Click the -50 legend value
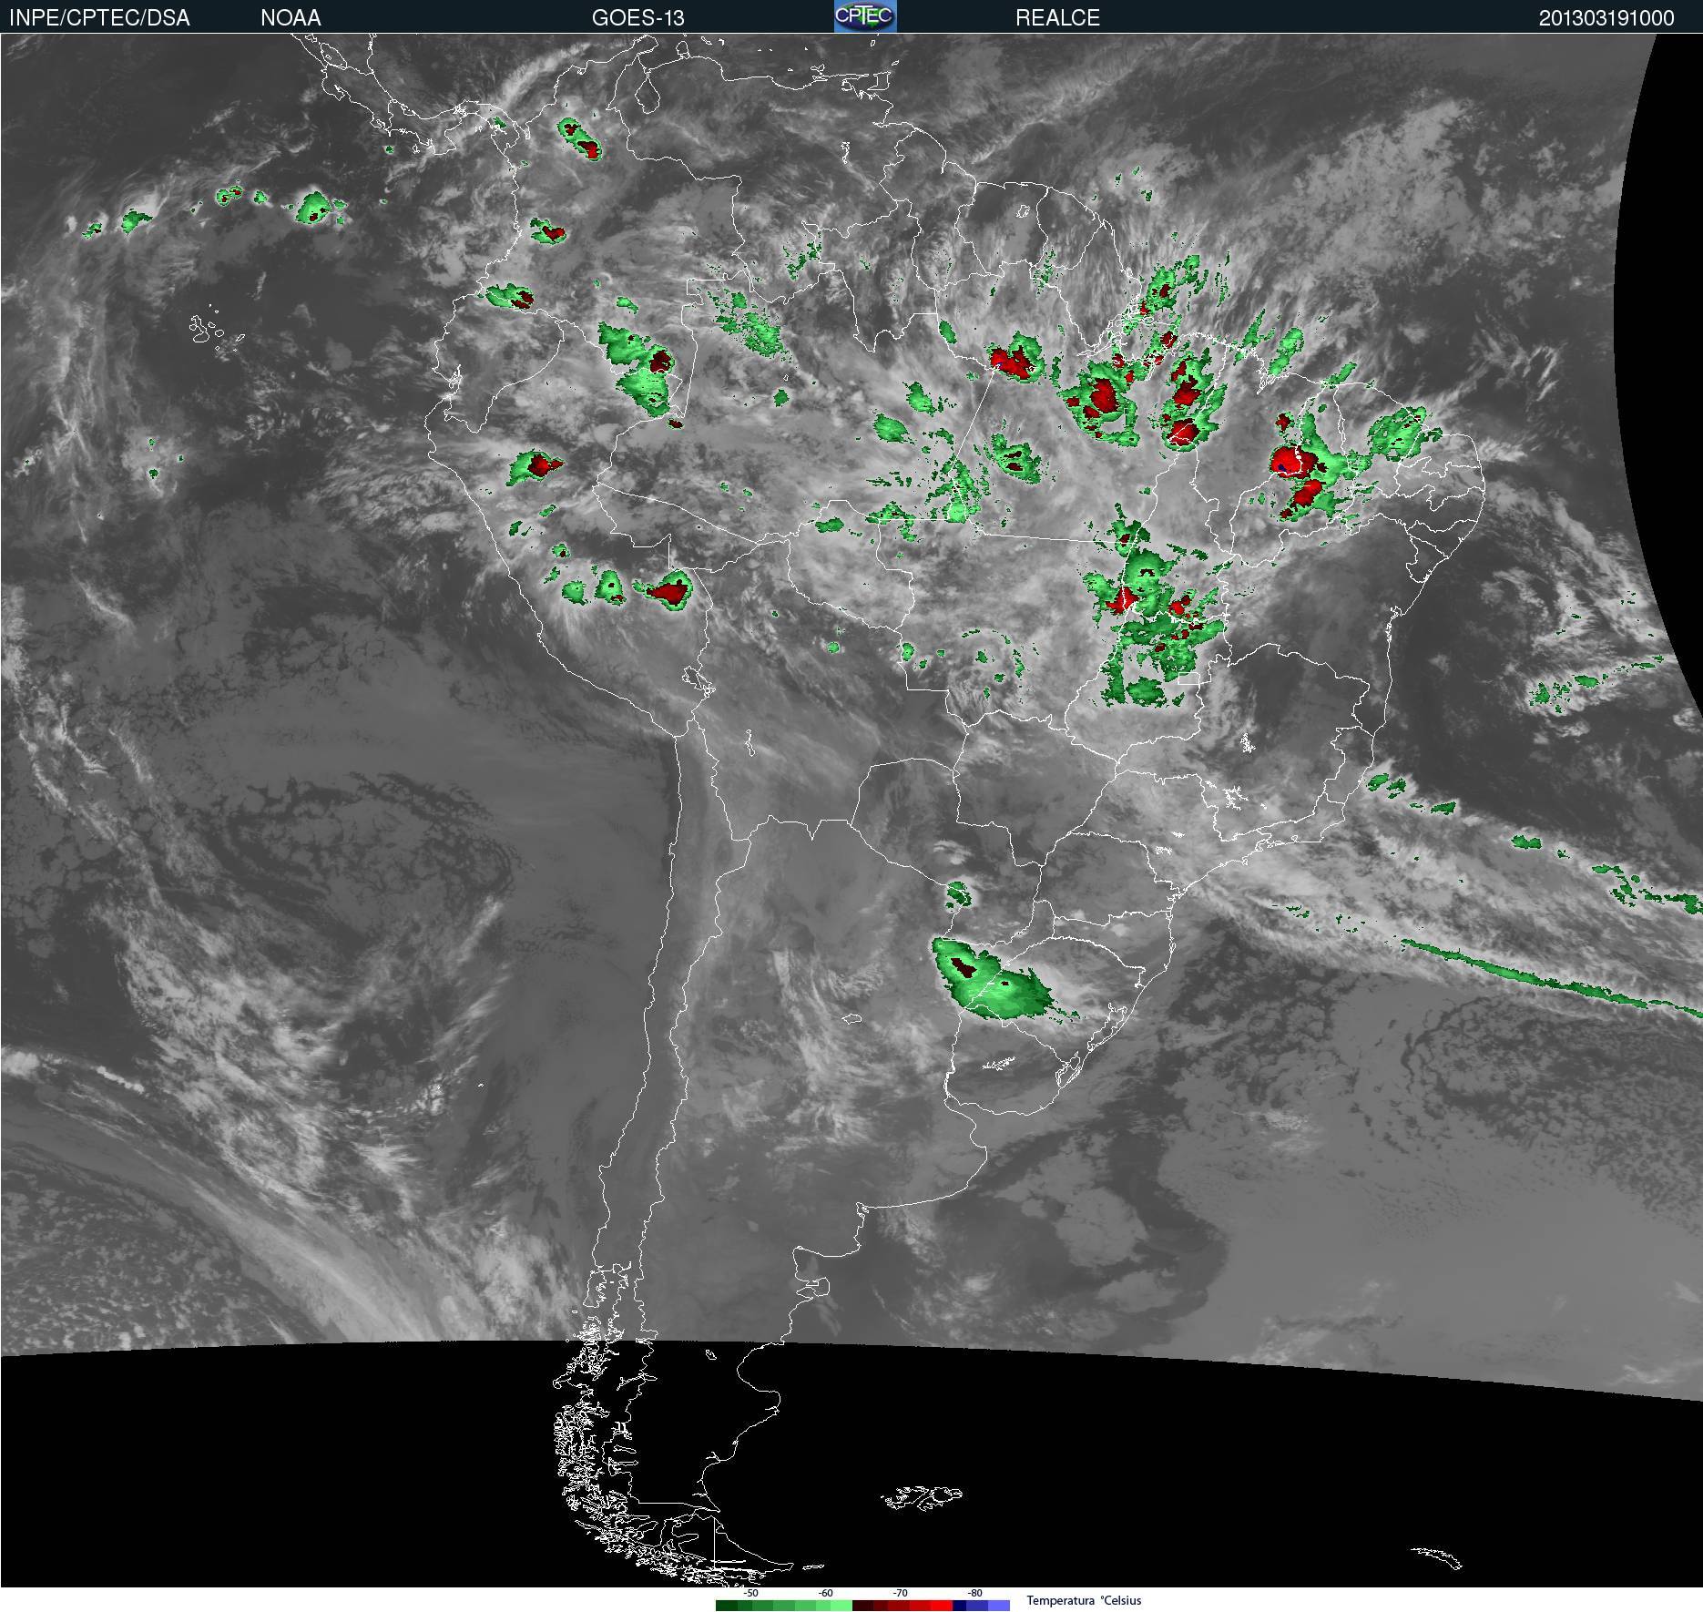 (750, 1593)
